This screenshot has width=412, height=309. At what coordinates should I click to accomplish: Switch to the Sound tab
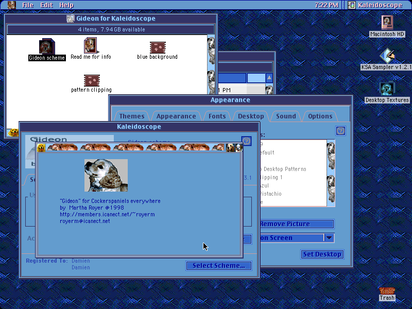pos(286,116)
